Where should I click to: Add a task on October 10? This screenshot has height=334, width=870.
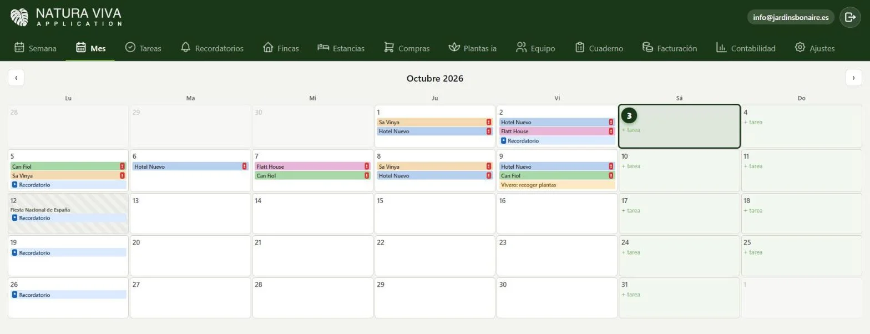coord(631,166)
